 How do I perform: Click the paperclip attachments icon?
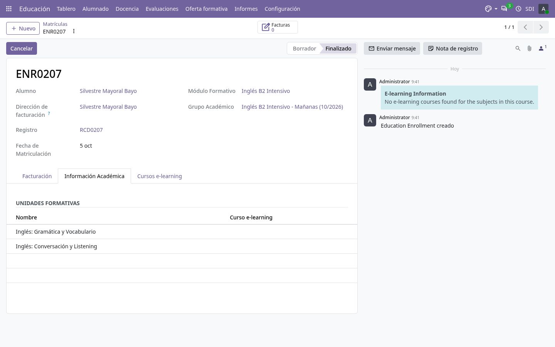point(530,49)
